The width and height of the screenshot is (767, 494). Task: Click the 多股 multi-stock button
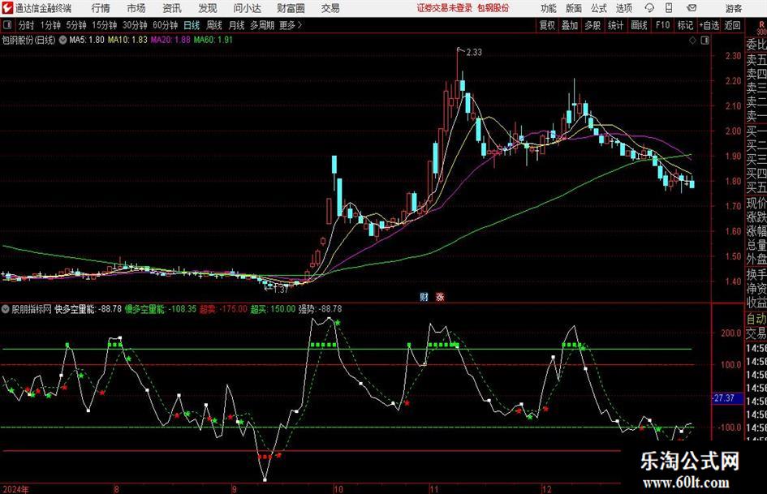(592, 25)
